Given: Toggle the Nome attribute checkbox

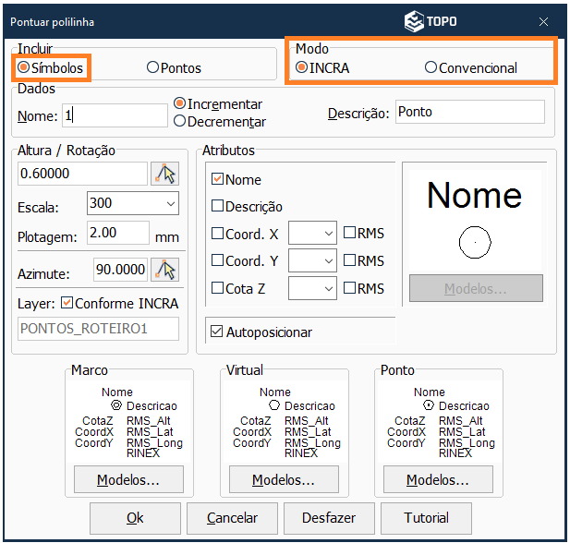Looking at the screenshot, I should tap(218, 180).
